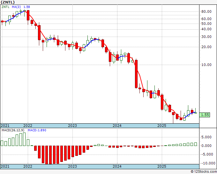Open the 12Stocks.com copyright link

[x=204, y=172]
